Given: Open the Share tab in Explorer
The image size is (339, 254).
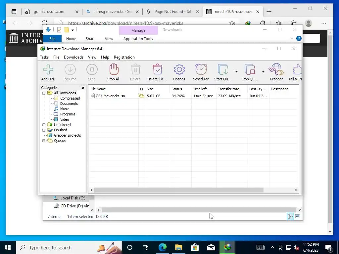Looking at the screenshot, I should [90, 39].
